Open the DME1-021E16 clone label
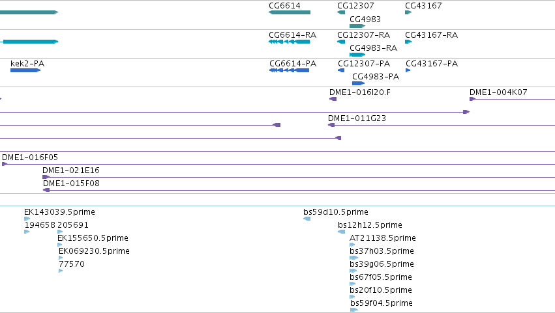Image resolution: width=555 pixels, height=313 pixels. pos(71,170)
